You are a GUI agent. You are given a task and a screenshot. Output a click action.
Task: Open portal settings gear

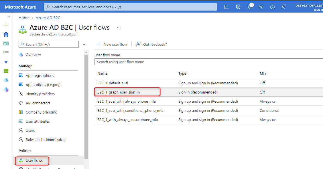tap(261, 7)
